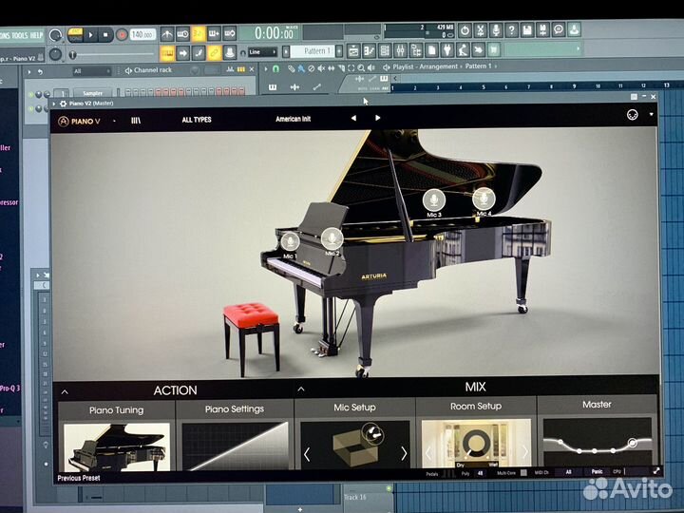
Task: Toggle the overdub/blend recording icon
Action: pos(214,33)
